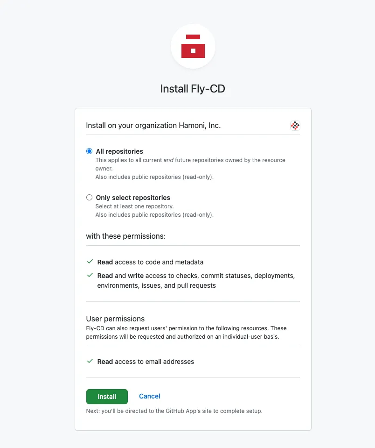Click the checkmark beside email addresses permission
Screen dimensions: 375x448
(90, 361)
